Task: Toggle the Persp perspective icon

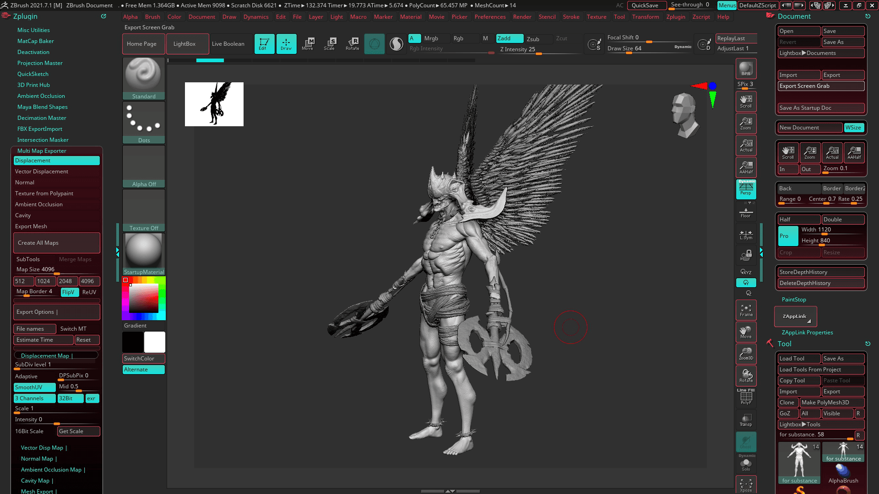Action: (x=746, y=189)
